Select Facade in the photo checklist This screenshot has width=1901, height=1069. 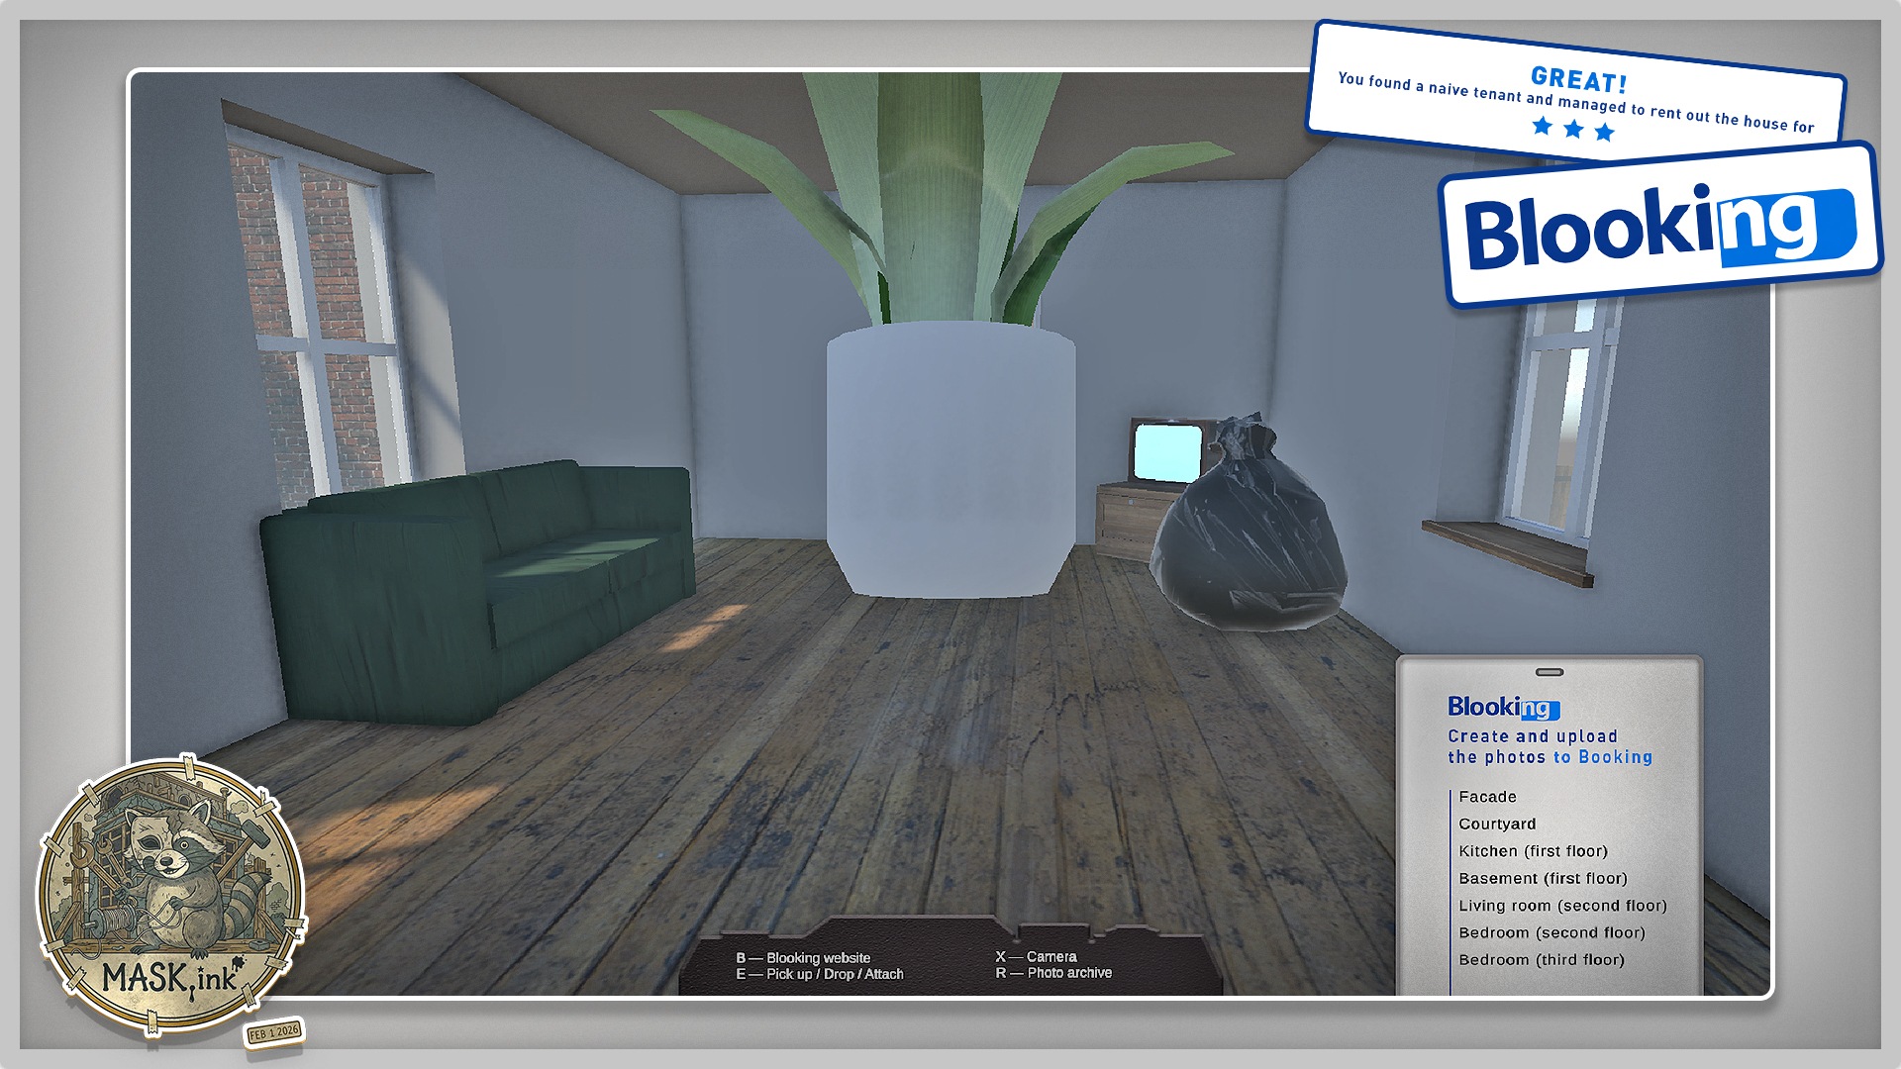1487,797
